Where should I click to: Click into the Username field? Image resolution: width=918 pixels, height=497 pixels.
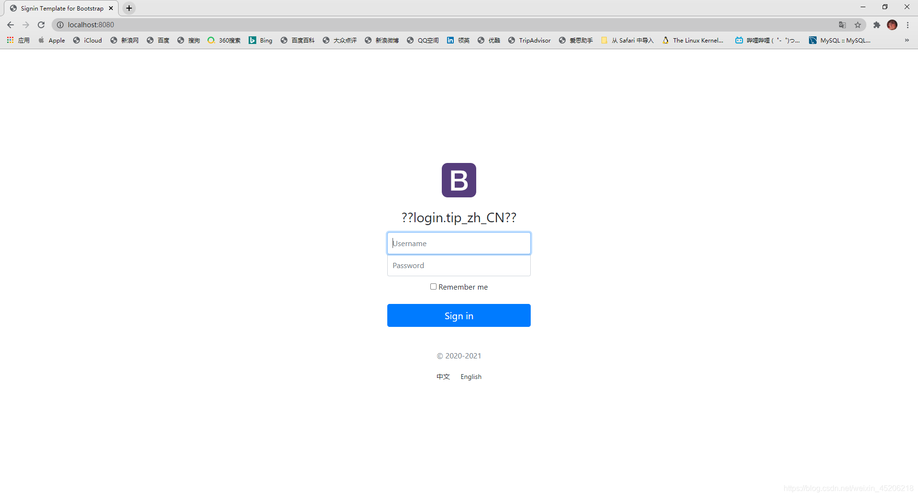[459, 243]
